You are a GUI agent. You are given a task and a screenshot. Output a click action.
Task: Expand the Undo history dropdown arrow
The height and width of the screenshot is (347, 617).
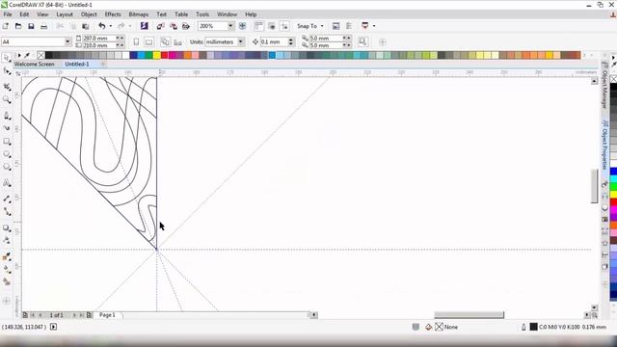[111, 26]
